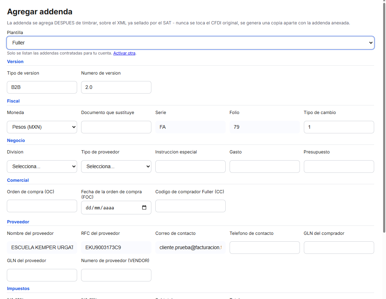Click the 'Version' section heading
The height and width of the screenshot is (299, 386).
15,62
